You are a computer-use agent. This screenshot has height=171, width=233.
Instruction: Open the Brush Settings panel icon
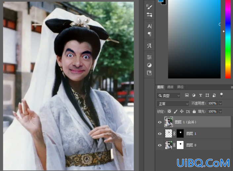149,7
